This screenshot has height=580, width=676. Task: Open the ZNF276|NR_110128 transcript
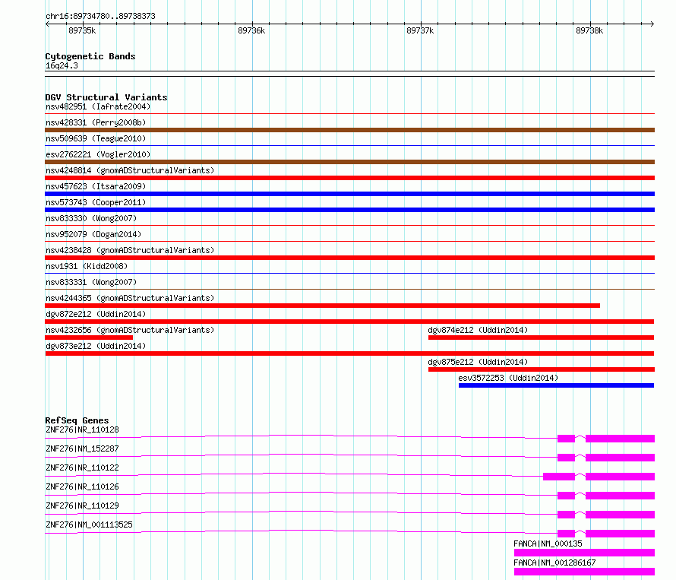82,429
